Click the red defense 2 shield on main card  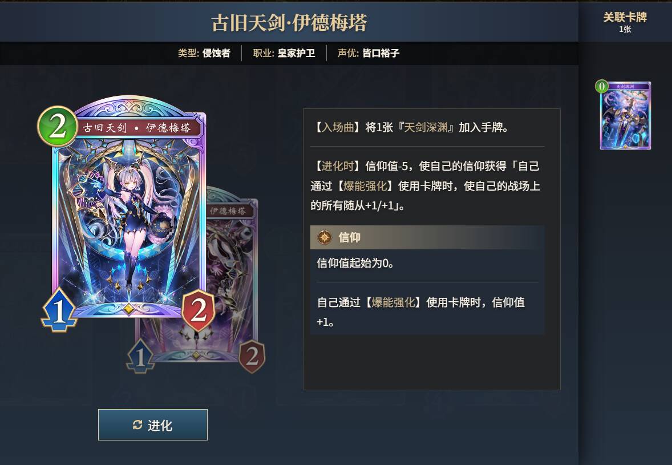tap(199, 310)
